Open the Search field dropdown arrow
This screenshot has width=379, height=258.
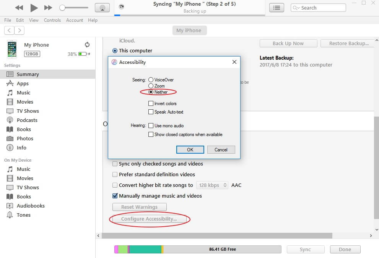(x=299, y=8)
